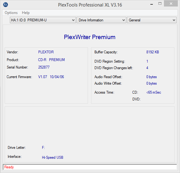180x173 pixels.
Task: Click firmware value V1.07 10/04/06
Action: pyautogui.click(x=51, y=77)
